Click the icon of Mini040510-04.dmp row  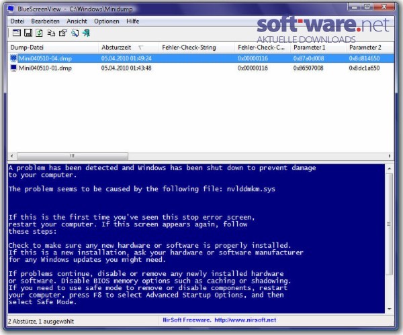click(13, 58)
